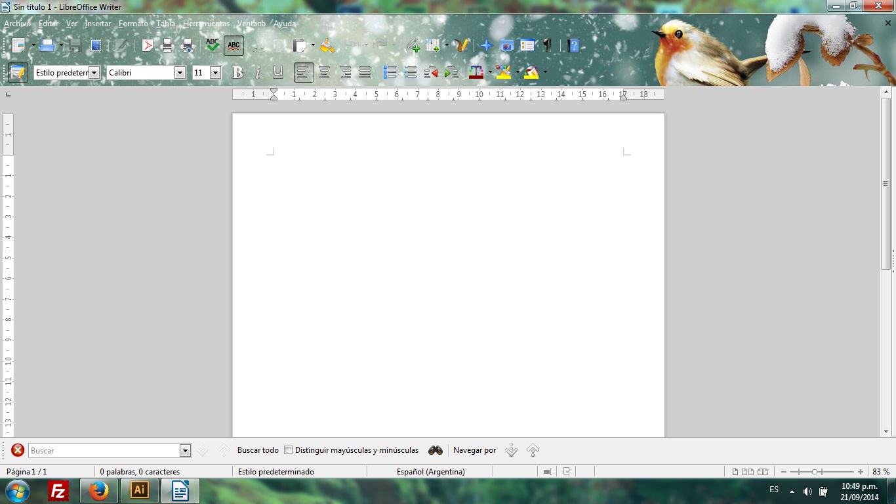Image resolution: width=896 pixels, height=504 pixels.
Task: Click the Buscar todo button
Action: [258, 450]
